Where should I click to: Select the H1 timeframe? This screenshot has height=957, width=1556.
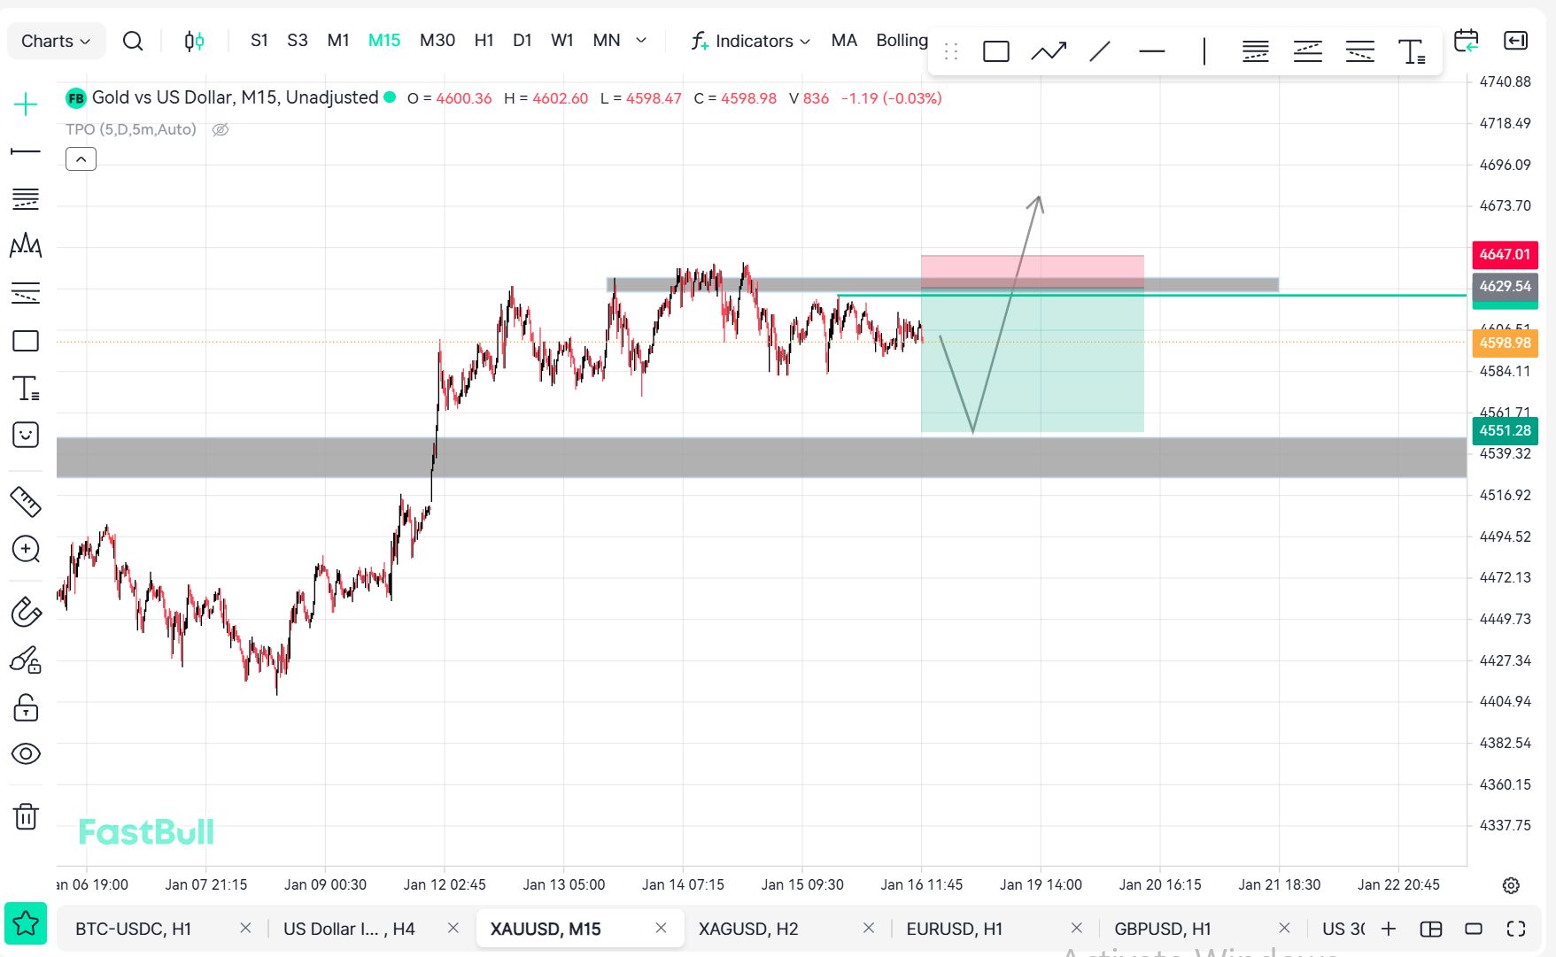coord(484,41)
